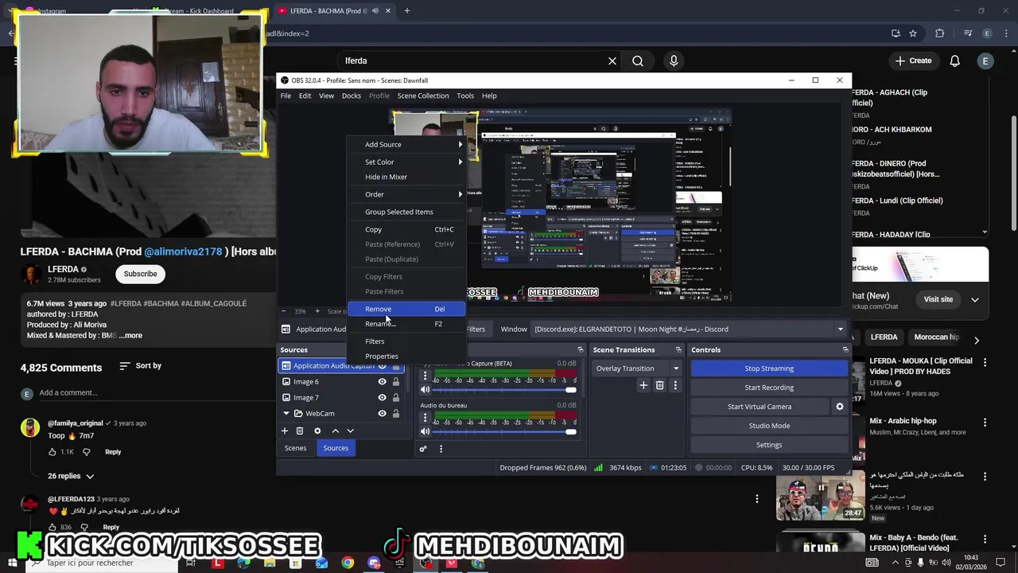1018x573 pixels.
Task: Open the Docks menu in OBS
Action: click(352, 95)
